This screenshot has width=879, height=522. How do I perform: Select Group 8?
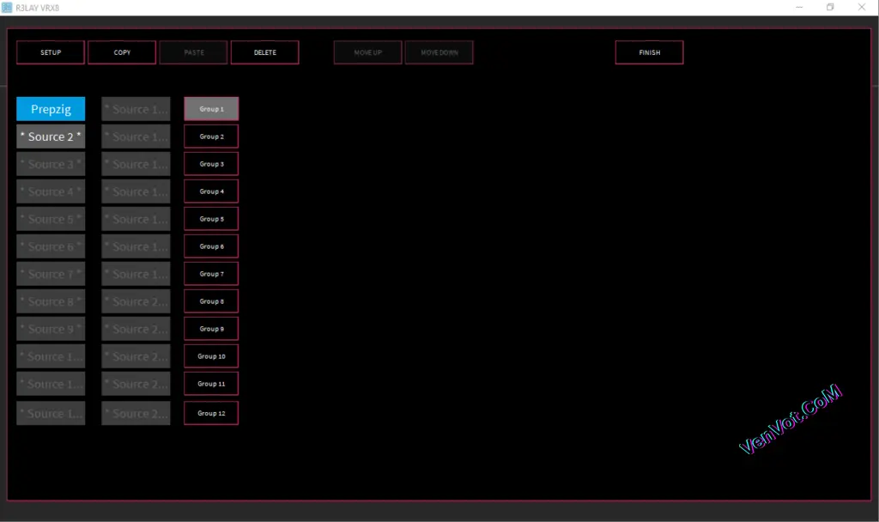click(x=211, y=301)
